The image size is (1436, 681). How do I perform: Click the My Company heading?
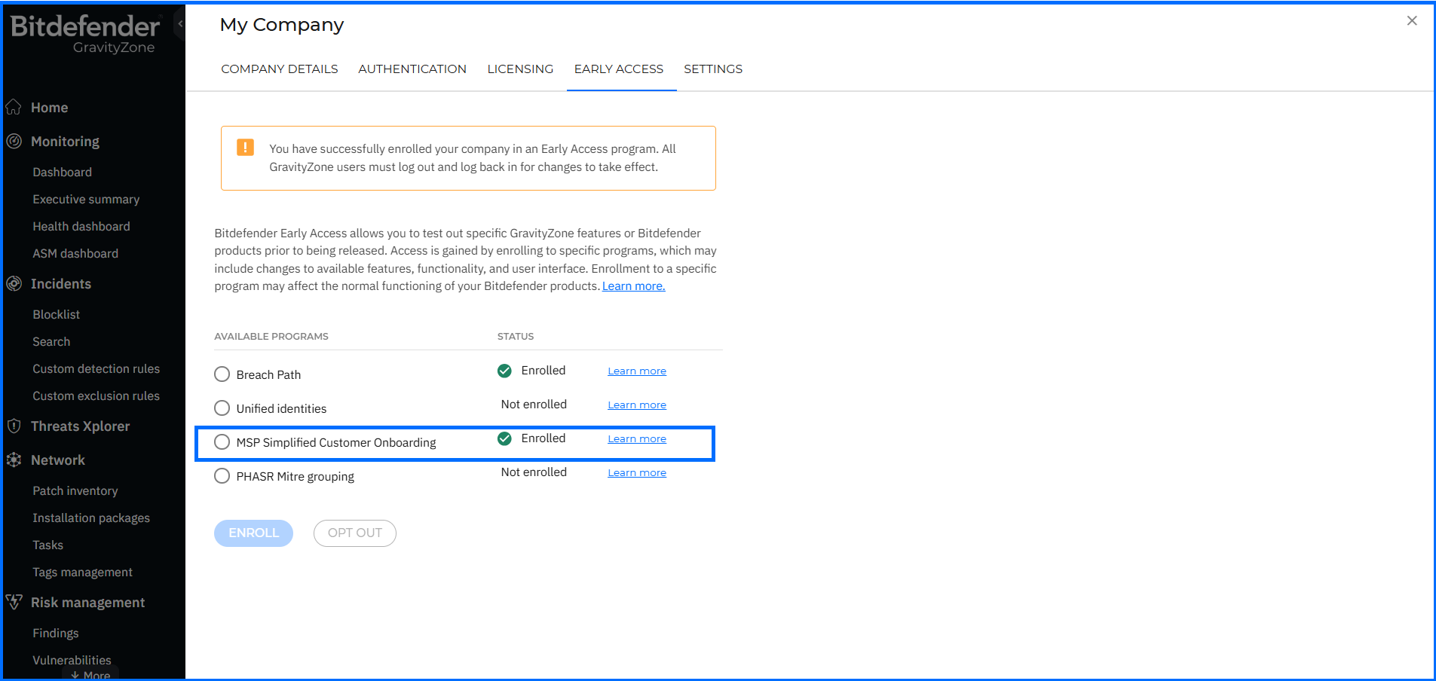coord(282,25)
